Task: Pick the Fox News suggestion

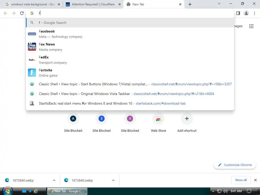Action: pos(130,47)
